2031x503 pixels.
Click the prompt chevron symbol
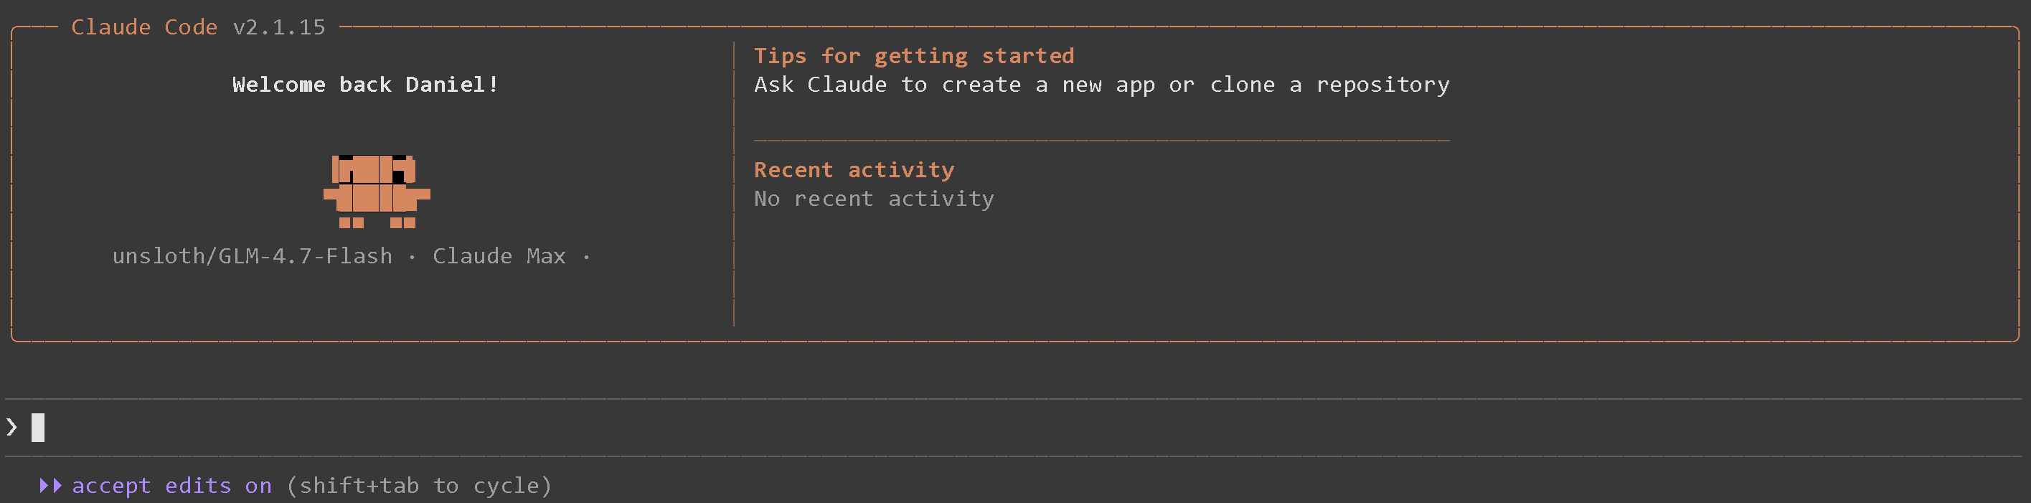(x=11, y=428)
